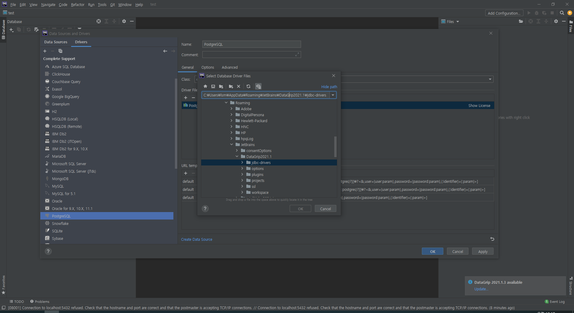Open help for driver file chooser
Viewport: 574px width, 313px height.
(x=205, y=208)
